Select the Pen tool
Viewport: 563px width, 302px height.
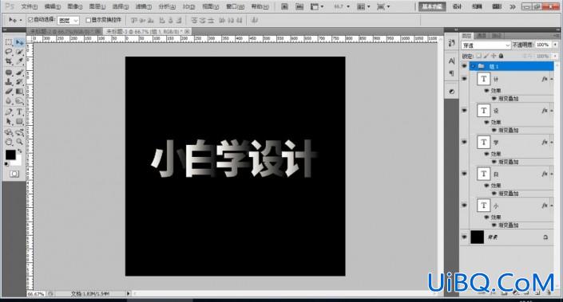(x=9, y=112)
